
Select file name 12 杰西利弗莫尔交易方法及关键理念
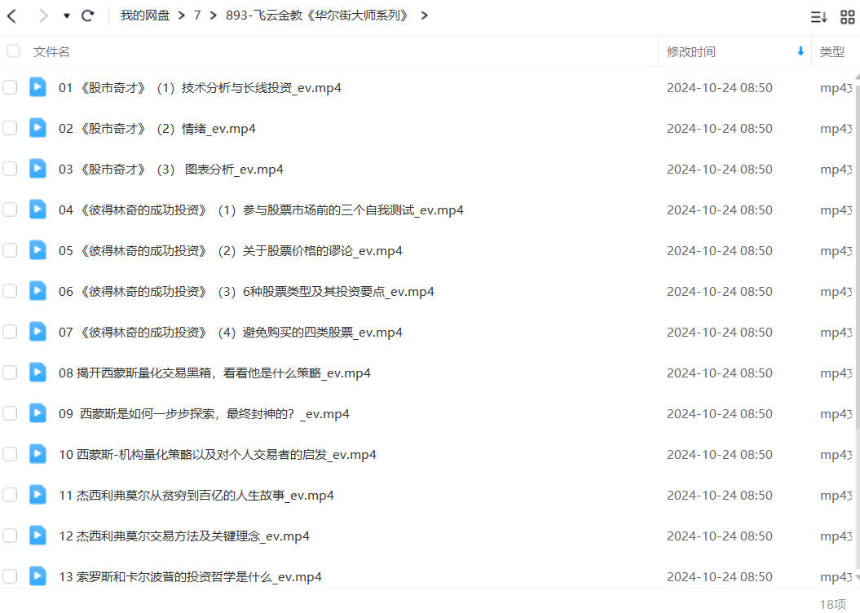point(184,536)
